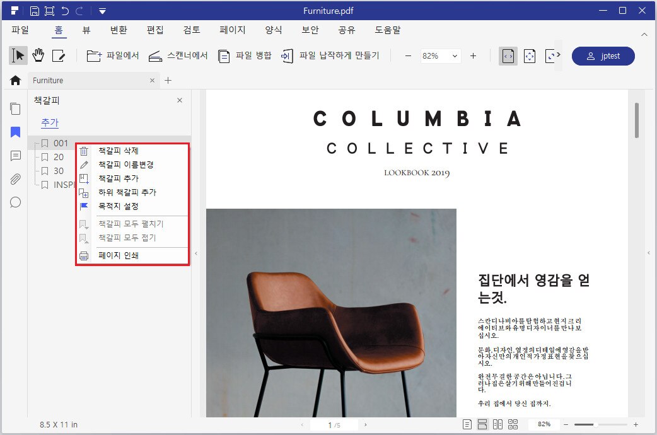This screenshot has width=657, height=435.
Task: Open the attachments paperclip panel
Action: [16, 180]
